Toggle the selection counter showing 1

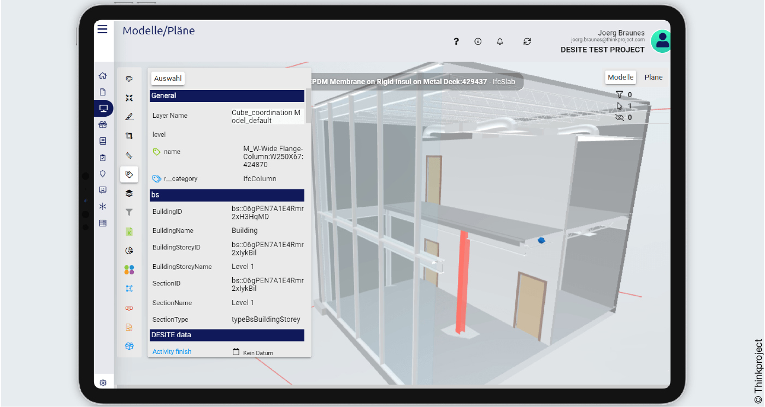[623, 105]
